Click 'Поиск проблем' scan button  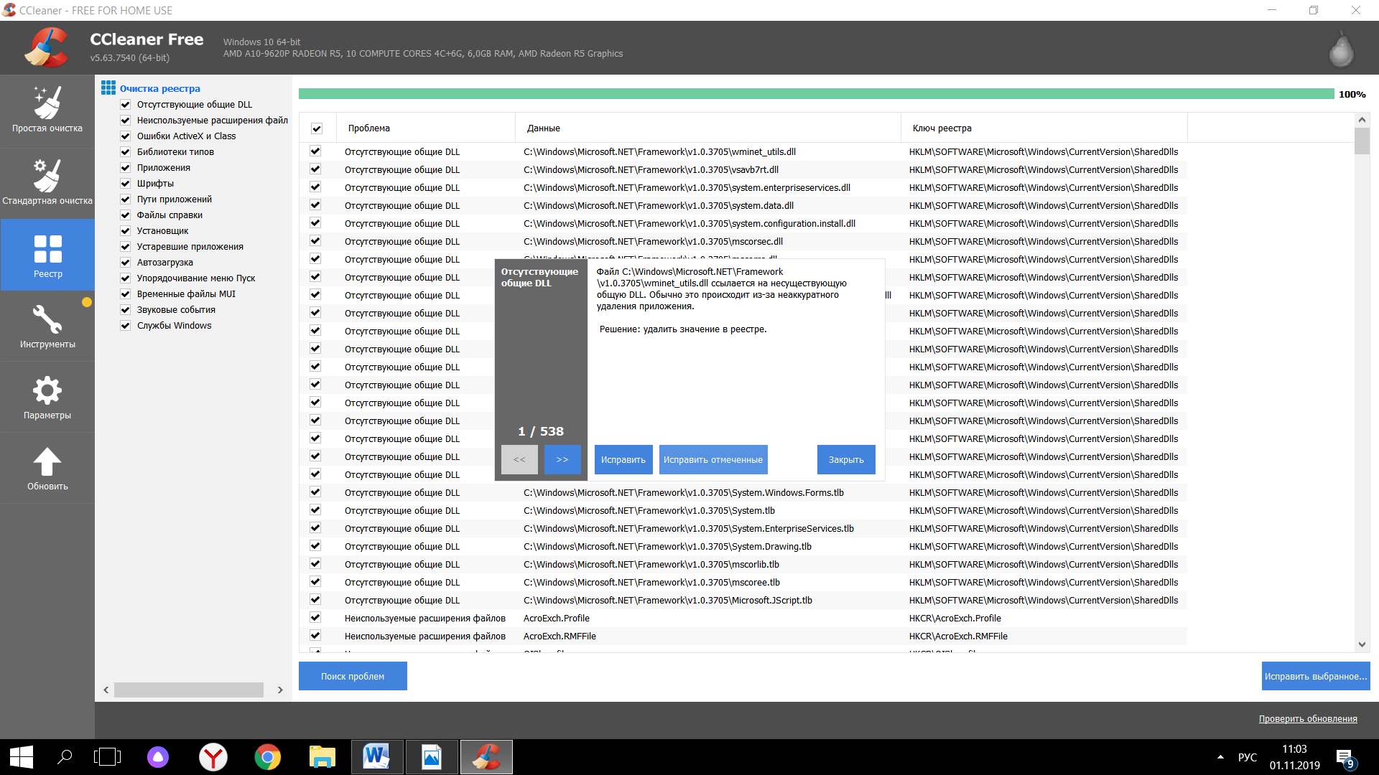coord(353,676)
